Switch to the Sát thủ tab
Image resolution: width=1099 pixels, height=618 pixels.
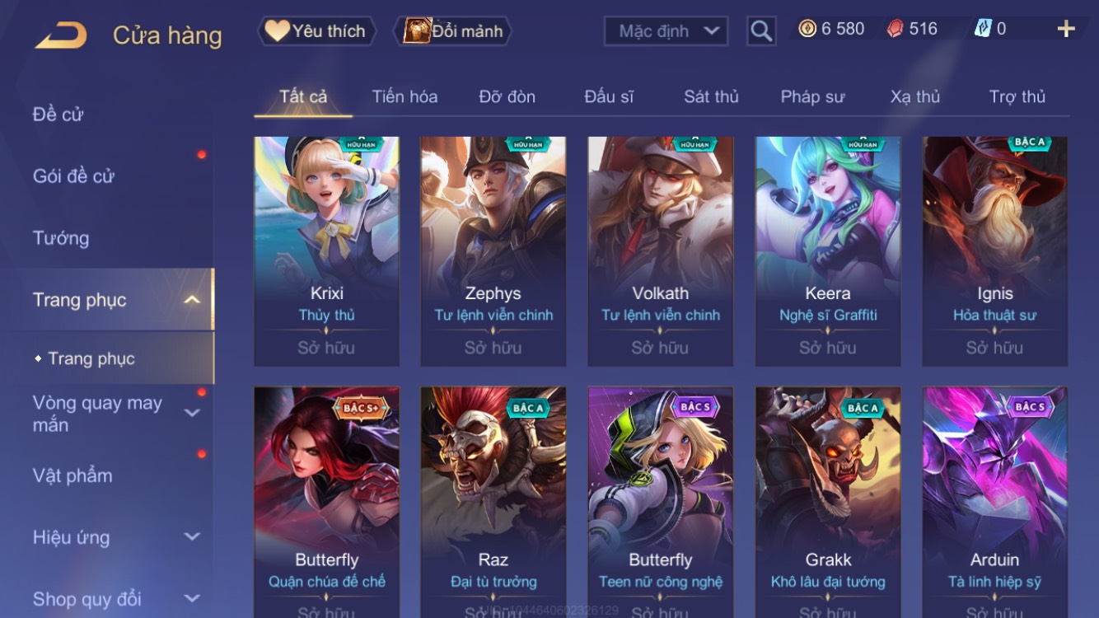coord(711,96)
